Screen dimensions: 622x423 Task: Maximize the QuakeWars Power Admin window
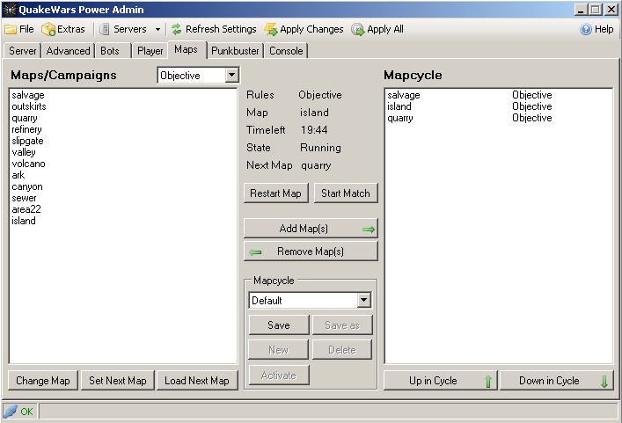tap(595, 10)
